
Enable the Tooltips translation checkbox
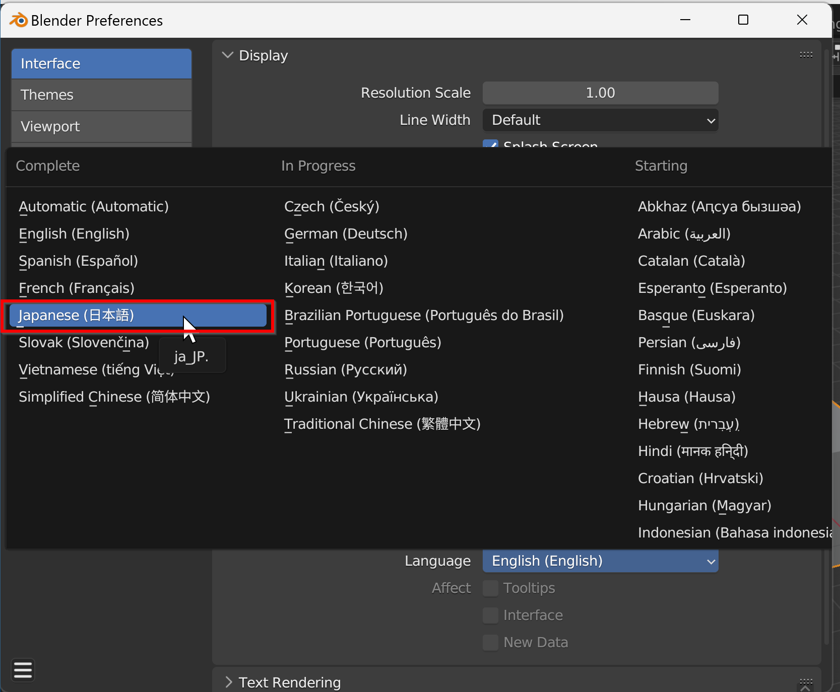(x=490, y=588)
